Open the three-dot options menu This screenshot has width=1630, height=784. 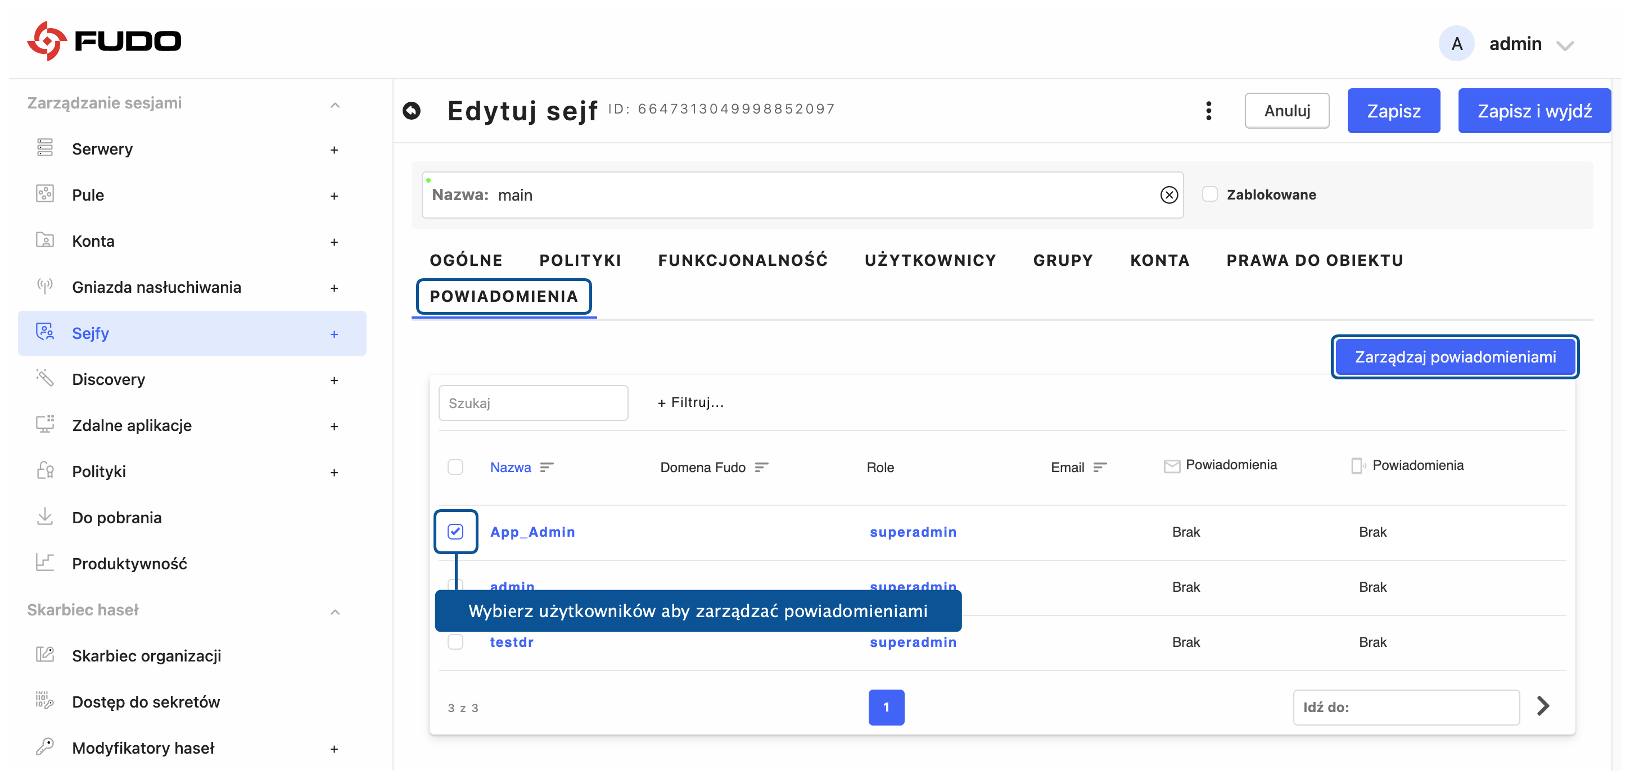click(x=1208, y=111)
